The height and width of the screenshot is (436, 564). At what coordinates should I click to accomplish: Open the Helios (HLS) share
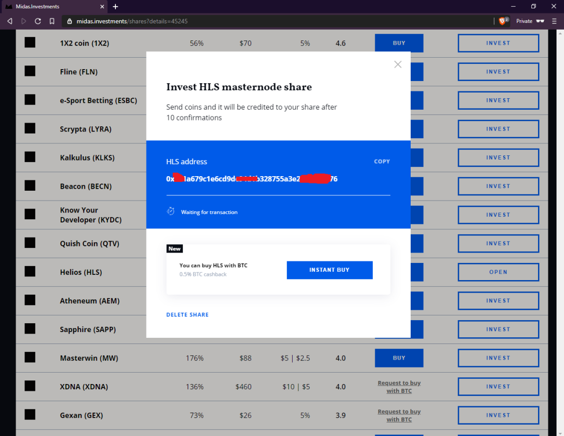pos(498,272)
